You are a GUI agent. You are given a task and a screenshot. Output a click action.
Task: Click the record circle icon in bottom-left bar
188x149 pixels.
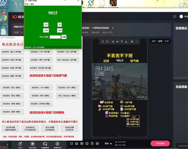[32, 144]
